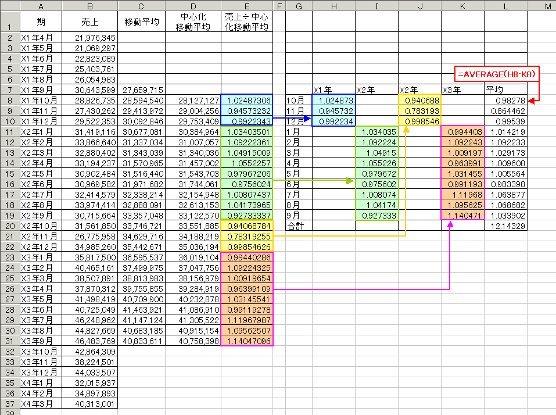Select the X3年 heading cell
The width and height of the screenshot is (556, 415).
point(462,90)
